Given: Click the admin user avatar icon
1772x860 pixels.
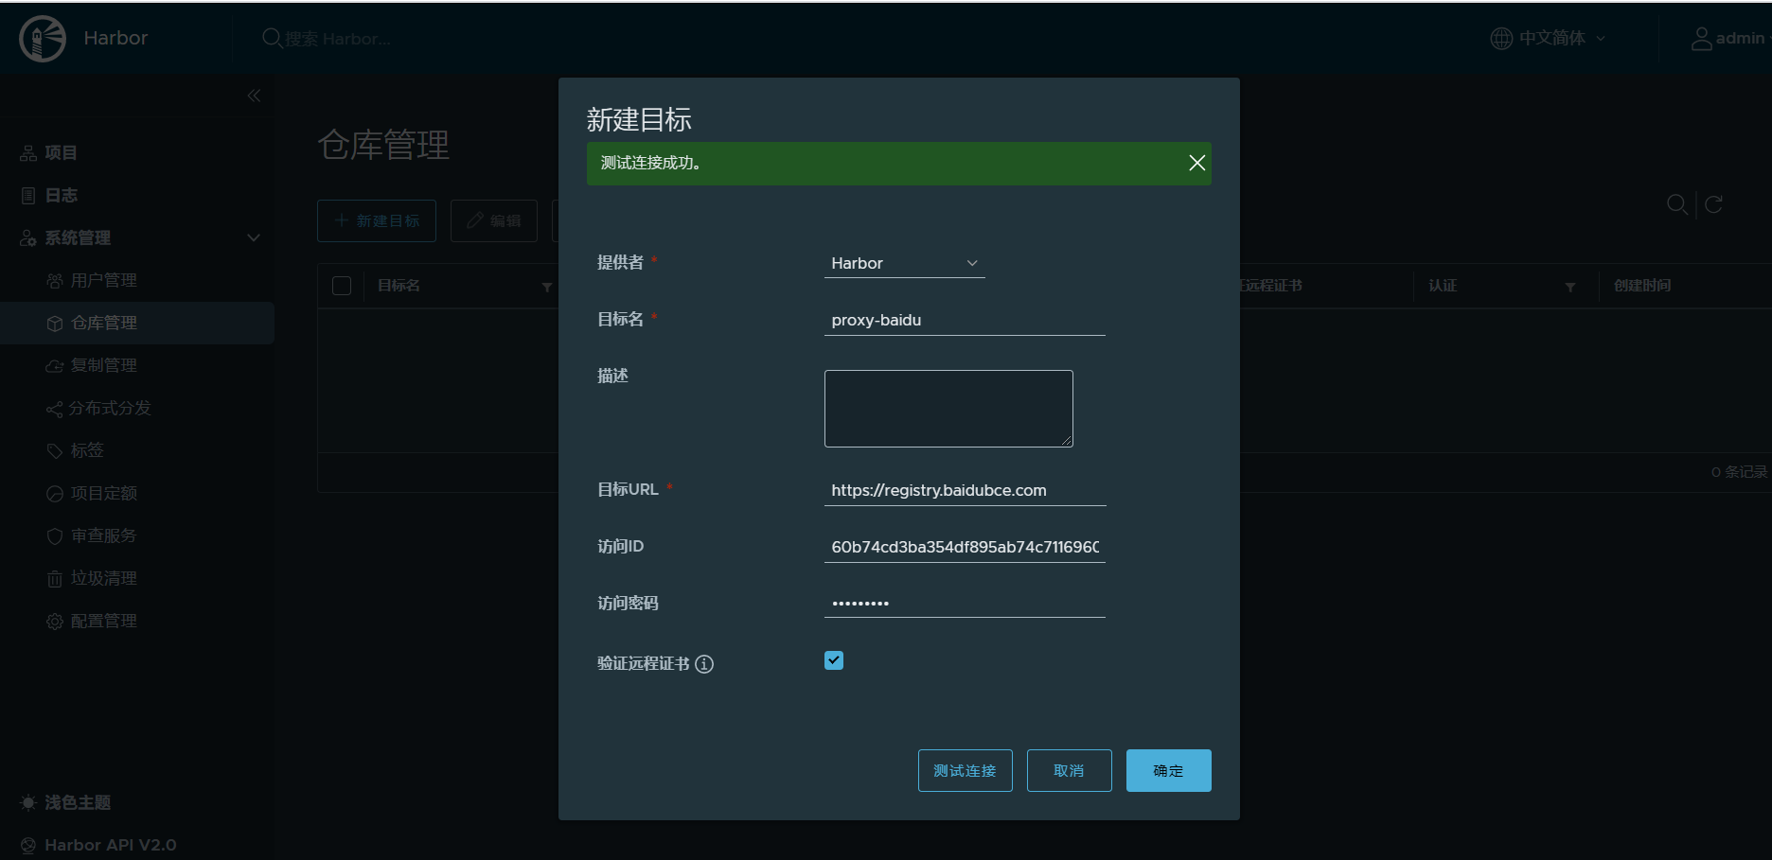Looking at the screenshot, I should (1701, 38).
